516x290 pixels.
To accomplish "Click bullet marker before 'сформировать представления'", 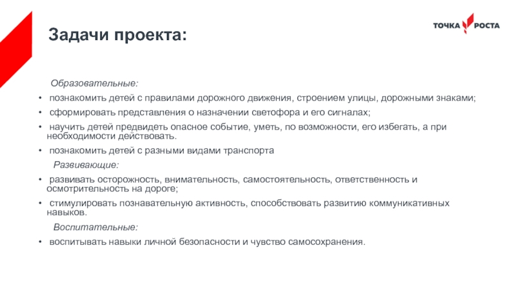I will (41, 112).
